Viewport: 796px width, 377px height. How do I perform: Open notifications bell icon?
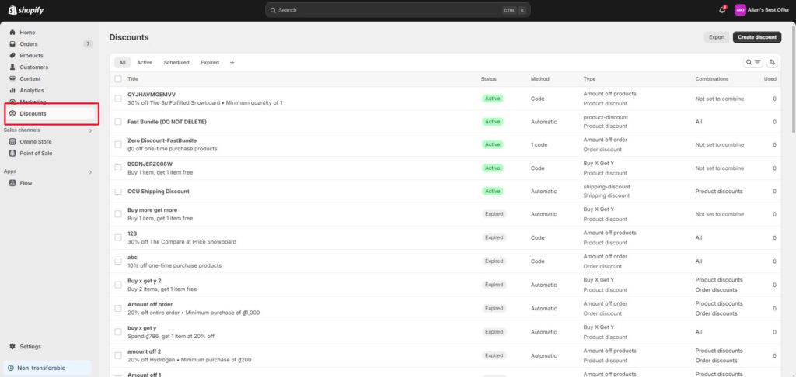point(722,10)
